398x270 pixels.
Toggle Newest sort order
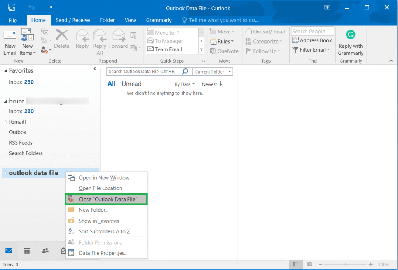coord(212,84)
